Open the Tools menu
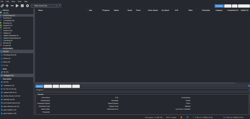This screenshot has height=119, width=250. (x=19, y=1)
